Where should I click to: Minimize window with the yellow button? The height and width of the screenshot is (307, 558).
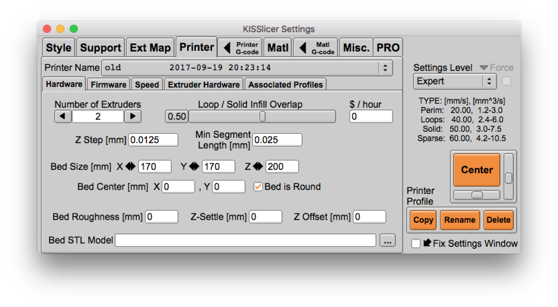(60, 29)
